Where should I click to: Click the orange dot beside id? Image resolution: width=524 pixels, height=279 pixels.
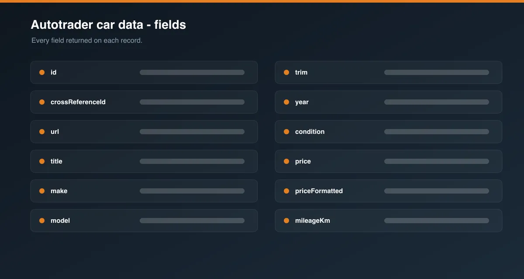point(42,72)
